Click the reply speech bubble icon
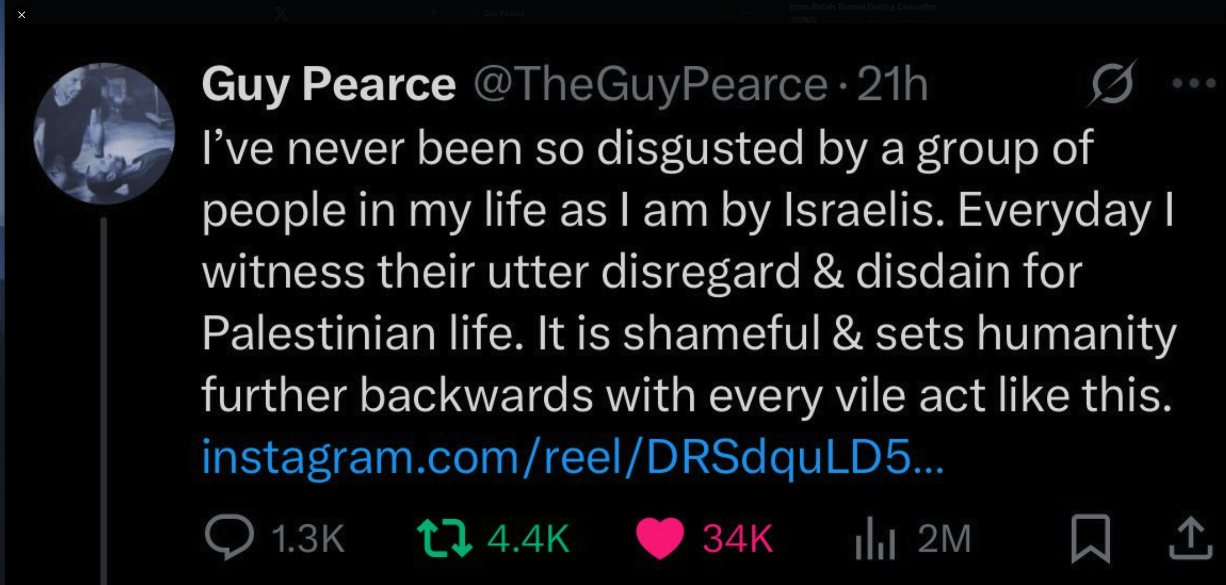This screenshot has height=585, width=1226. click(x=229, y=536)
